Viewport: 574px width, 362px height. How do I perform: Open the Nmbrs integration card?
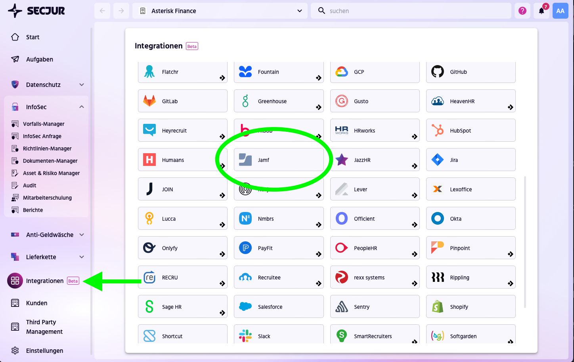click(x=279, y=218)
